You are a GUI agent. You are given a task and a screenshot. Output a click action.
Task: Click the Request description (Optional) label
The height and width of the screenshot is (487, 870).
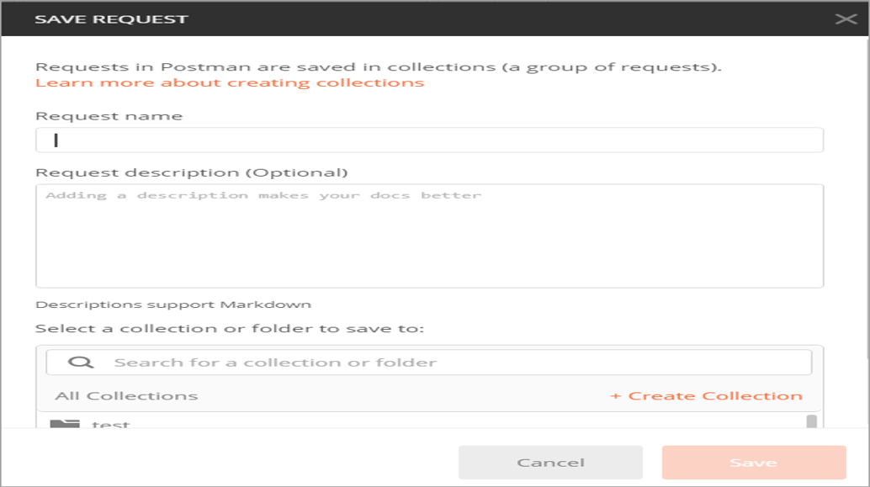pyautogui.click(x=192, y=172)
